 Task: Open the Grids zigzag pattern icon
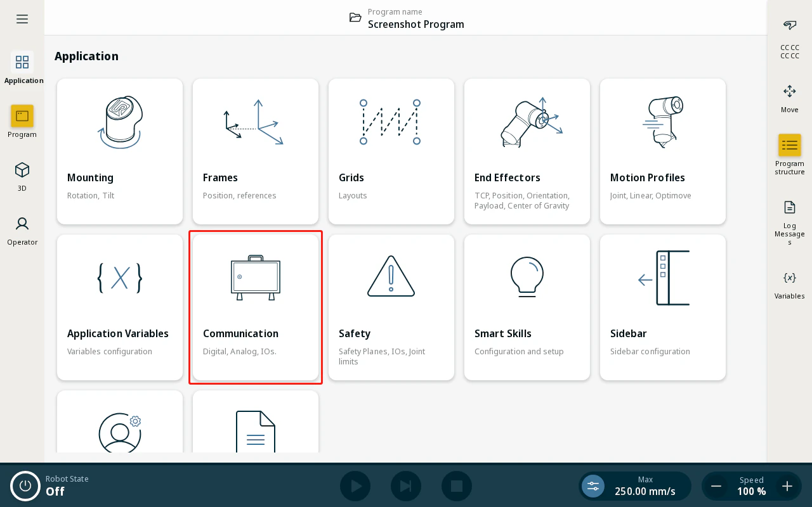click(x=390, y=122)
